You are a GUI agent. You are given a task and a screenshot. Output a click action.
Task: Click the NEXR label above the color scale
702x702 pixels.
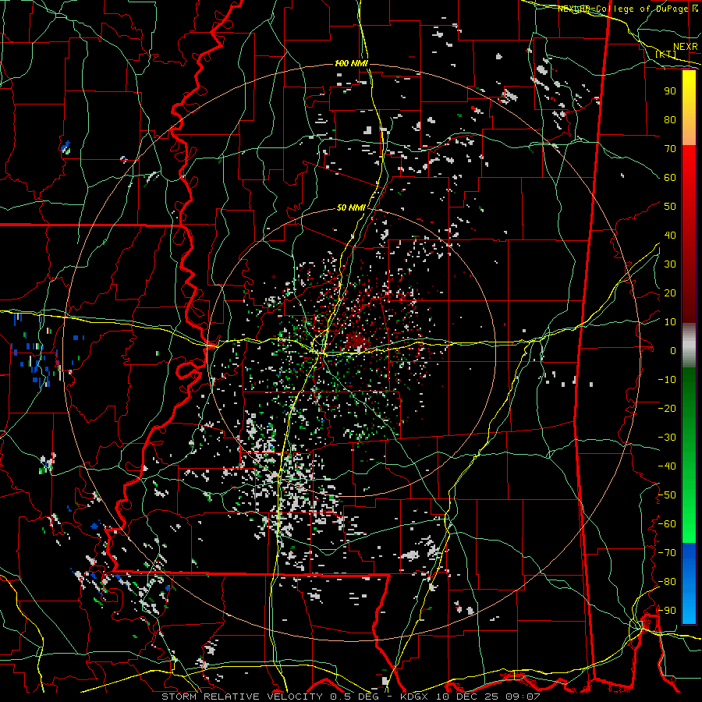click(686, 47)
